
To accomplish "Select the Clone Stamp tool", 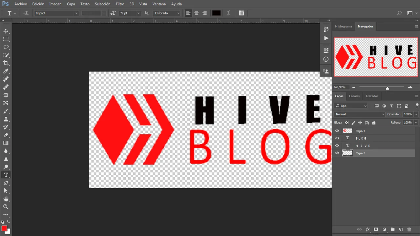I will [x=6, y=119].
